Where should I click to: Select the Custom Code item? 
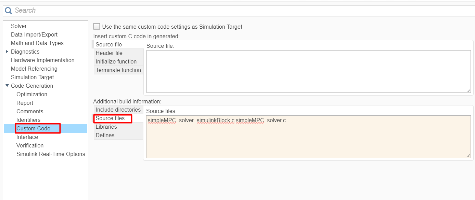(x=34, y=128)
